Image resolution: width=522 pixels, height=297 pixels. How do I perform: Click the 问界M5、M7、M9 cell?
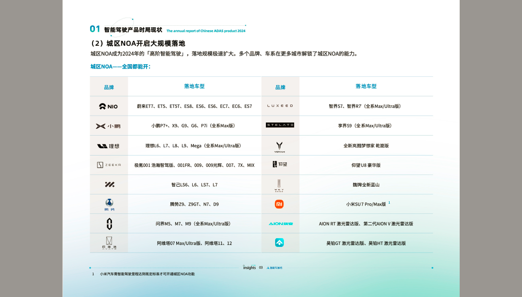click(x=194, y=224)
